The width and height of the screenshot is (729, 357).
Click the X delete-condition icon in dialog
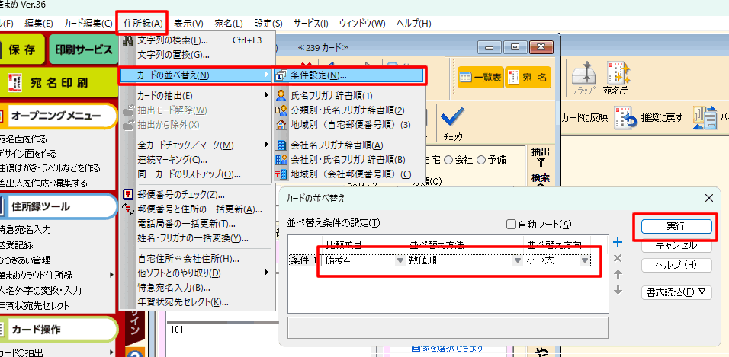(x=618, y=258)
